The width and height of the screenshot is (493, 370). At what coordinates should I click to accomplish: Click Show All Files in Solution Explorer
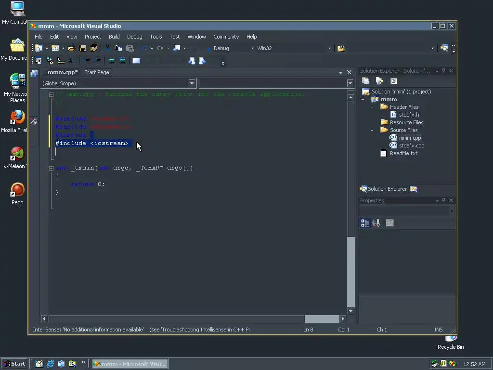(x=379, y=81)
